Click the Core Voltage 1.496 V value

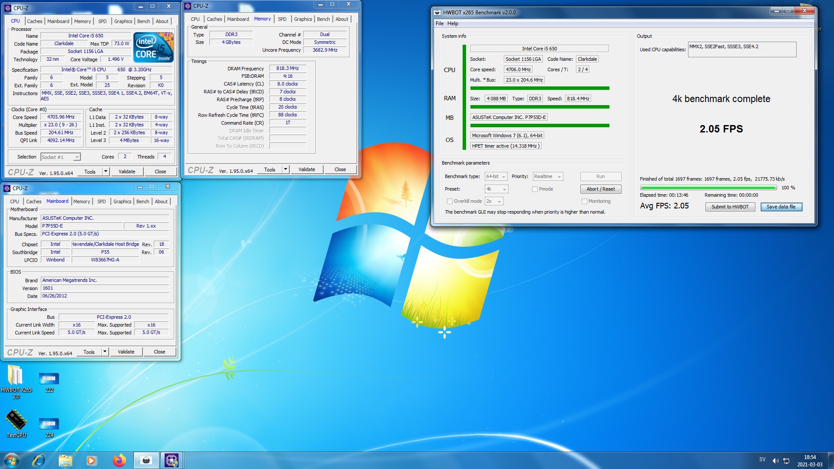click(x=116, y=59)
